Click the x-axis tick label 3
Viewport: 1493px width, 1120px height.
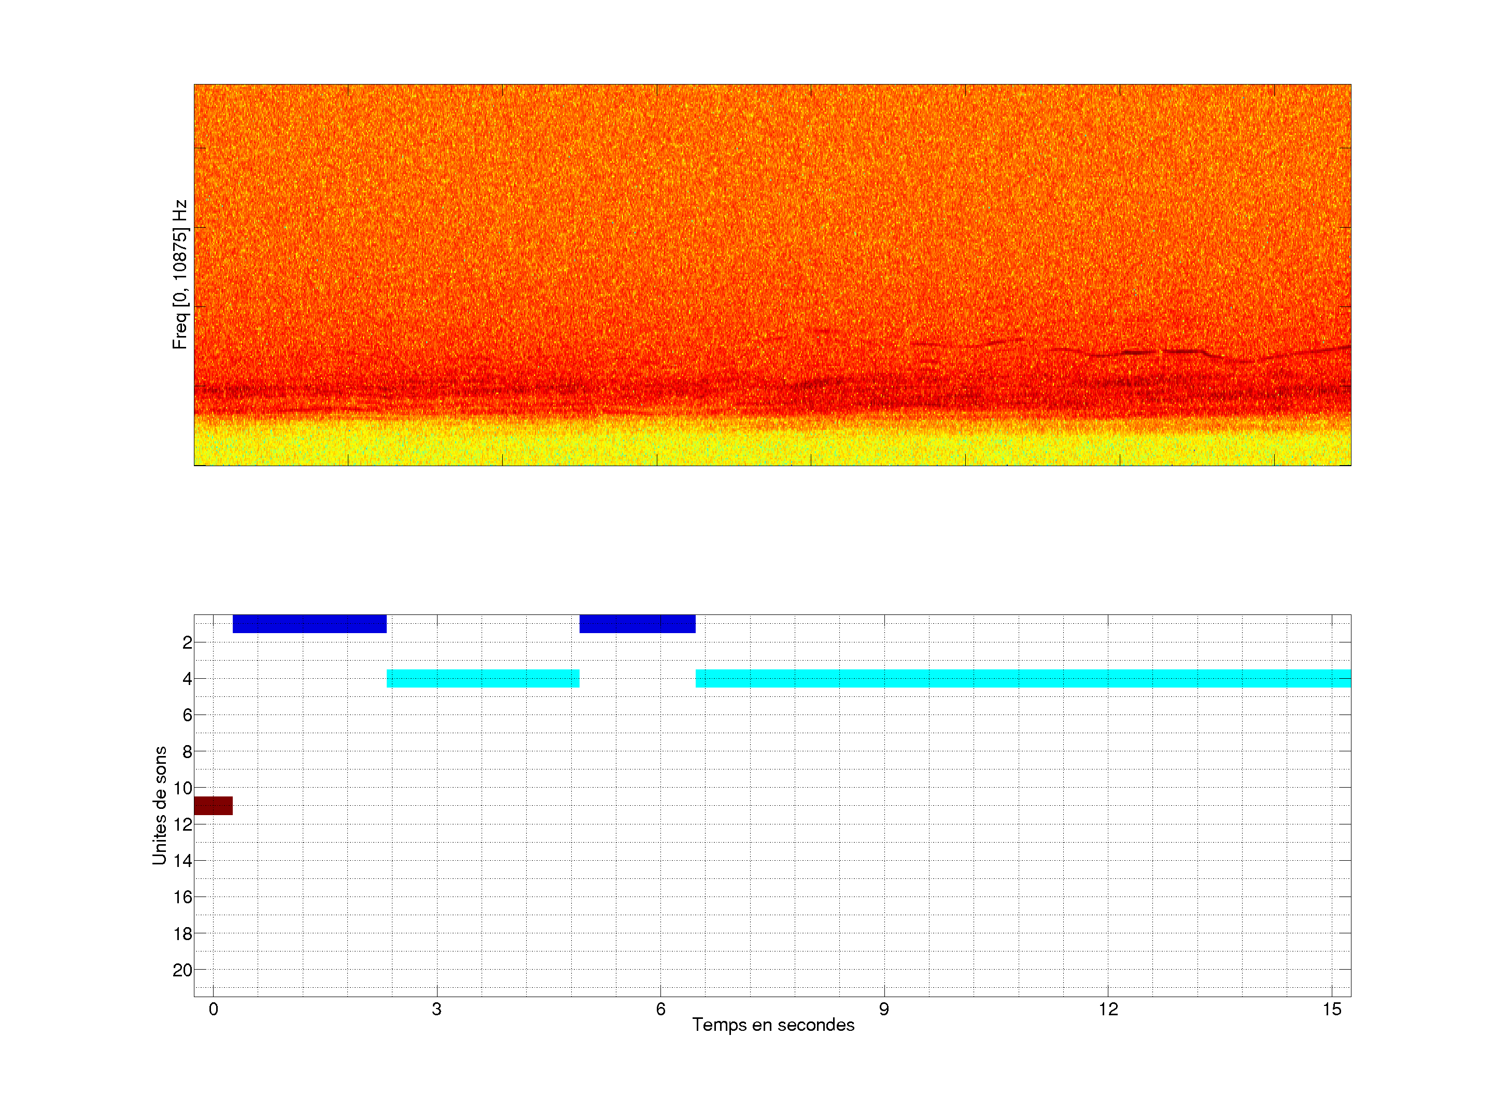tap(436, 1009)
